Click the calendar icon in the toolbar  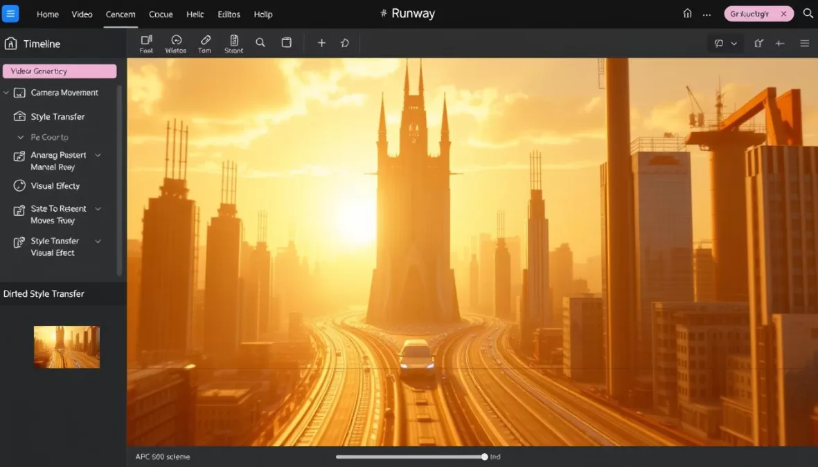point(286,42)
